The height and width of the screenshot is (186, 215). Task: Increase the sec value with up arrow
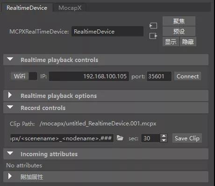[x=164, y=136]
